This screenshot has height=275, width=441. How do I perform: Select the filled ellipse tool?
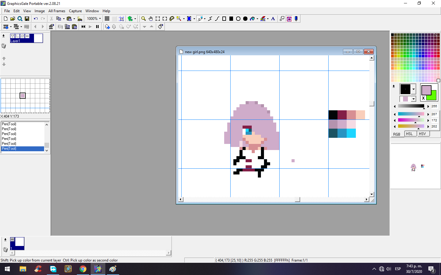pos(245,19)
